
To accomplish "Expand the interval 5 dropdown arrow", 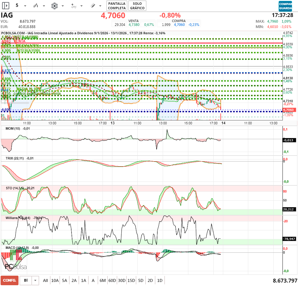I will (x=25, y=6).
